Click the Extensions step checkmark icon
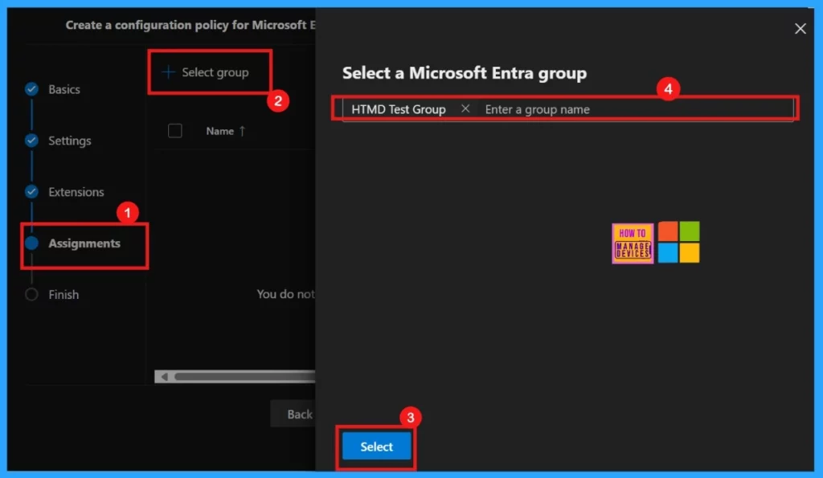823x478 pixels. click(31, 191)
